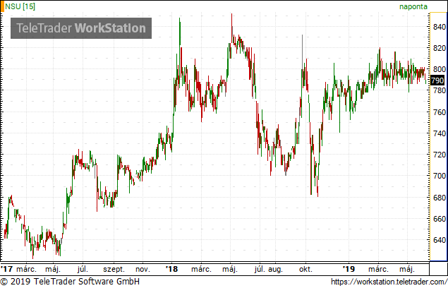
Task: Click the NSU [15] symbol label
Action: (20, 6)
